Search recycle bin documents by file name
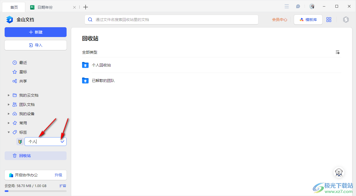Screen dimensions: 356x196 pos(171,20)
